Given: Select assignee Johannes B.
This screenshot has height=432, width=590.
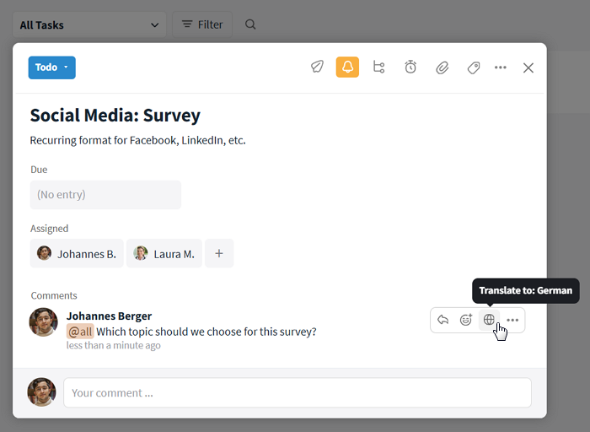Looking at the screenshot, I should coord(78,253).
